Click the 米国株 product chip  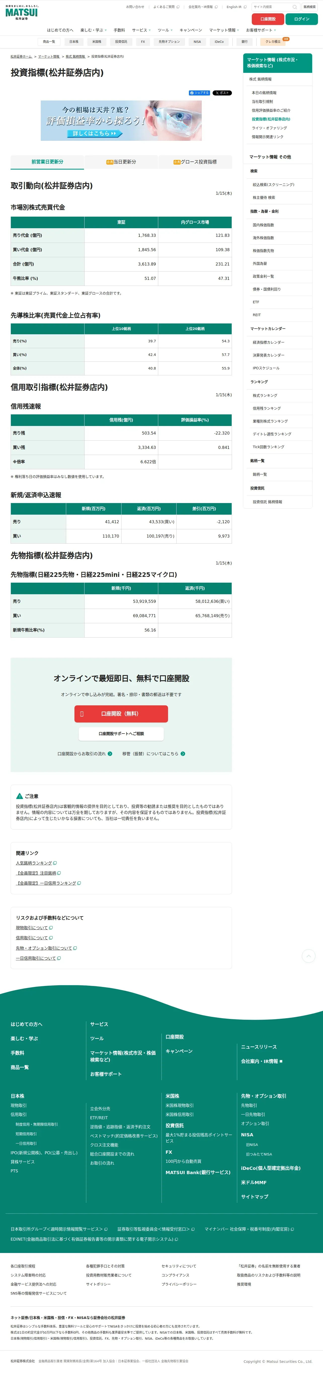coord(97,42)
